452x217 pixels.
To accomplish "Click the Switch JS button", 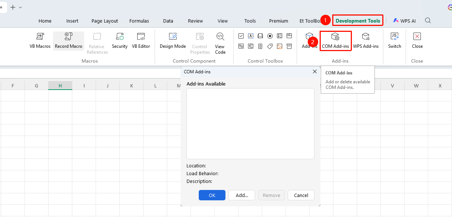I will tap(395, 41).
